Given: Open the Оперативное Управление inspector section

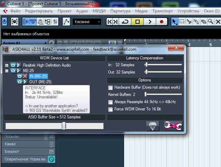Looking at the screenshot, I should click(29, 159).
